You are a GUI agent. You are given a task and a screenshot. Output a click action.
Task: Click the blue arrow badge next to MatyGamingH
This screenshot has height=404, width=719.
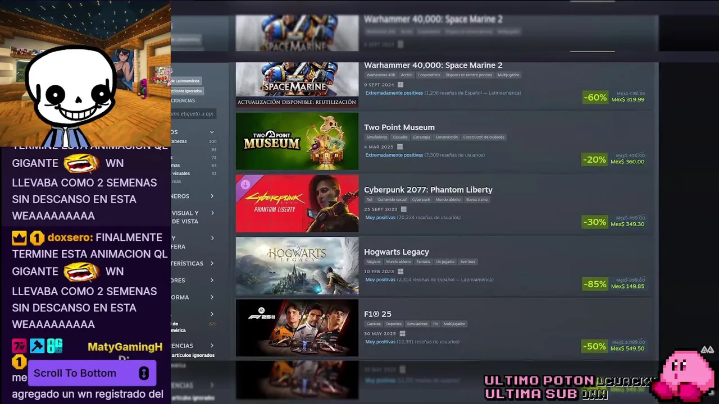click(37, 346)
